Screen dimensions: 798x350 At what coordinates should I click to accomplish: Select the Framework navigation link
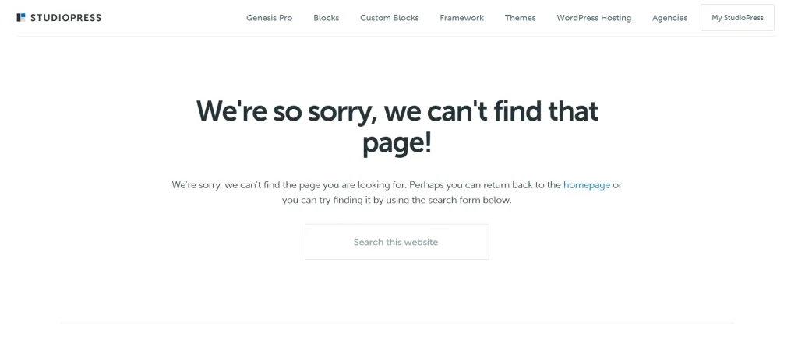point(461,18)
